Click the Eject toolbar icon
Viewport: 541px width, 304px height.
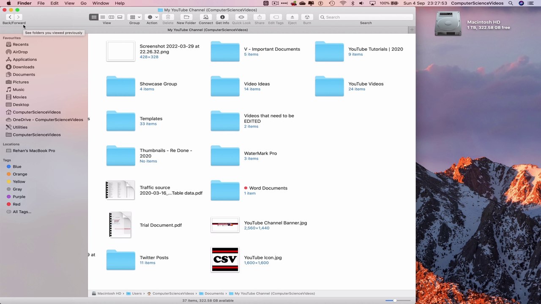coord(292,17)
